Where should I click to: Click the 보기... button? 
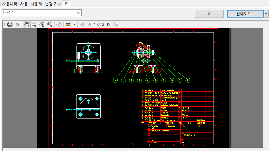pyautogui.click(x=209, y=14)
